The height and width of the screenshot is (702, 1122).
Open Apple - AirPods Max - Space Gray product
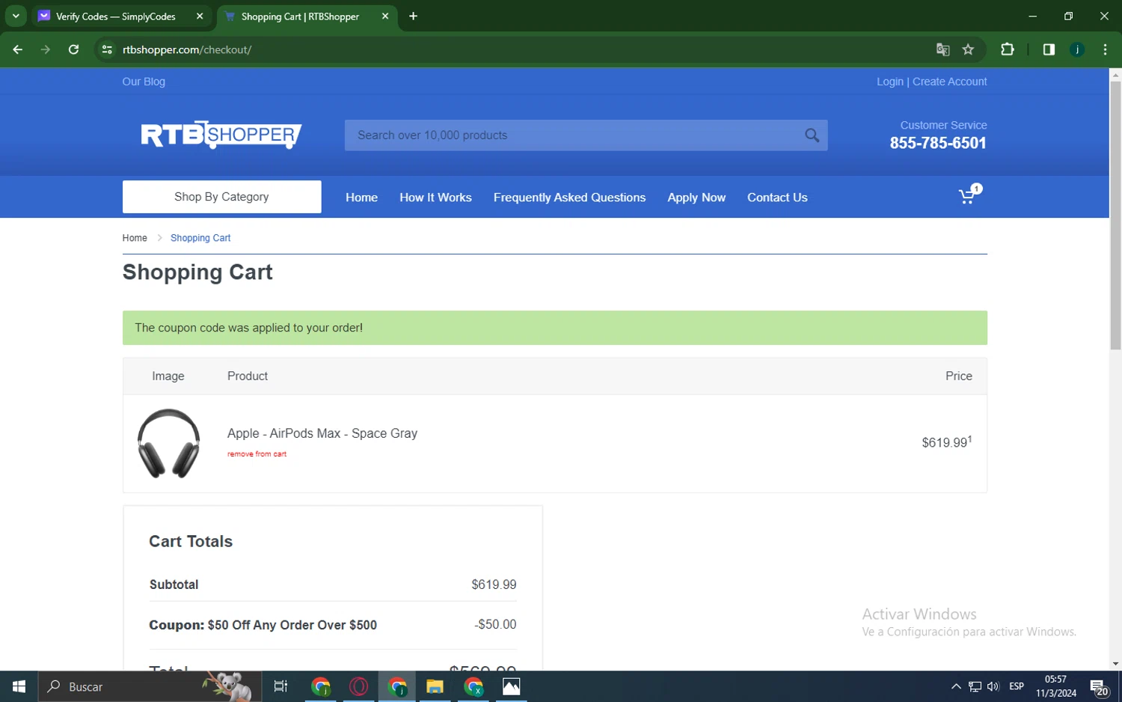[x=322, y=433]
